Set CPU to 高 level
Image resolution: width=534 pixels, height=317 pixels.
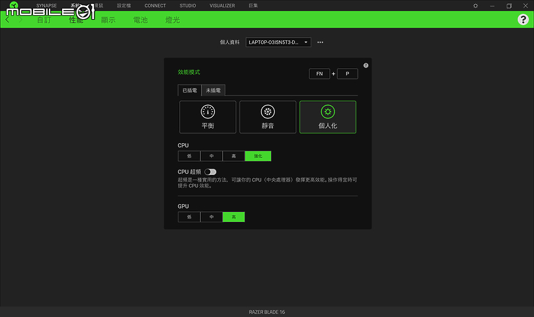234,156
